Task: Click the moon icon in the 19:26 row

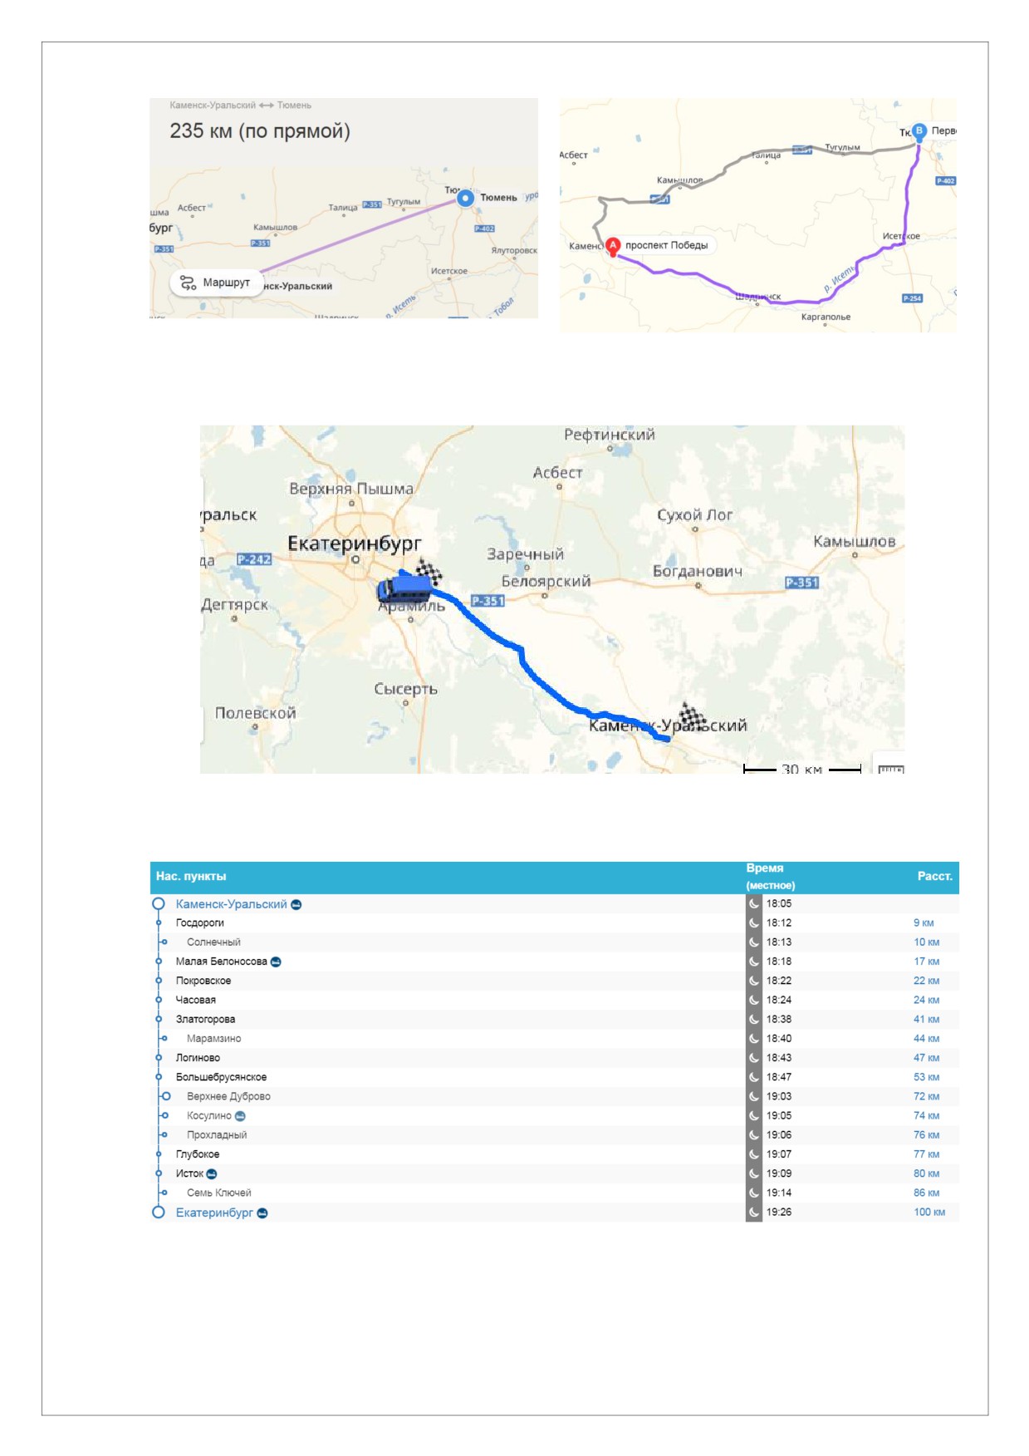Action: click(x=754, y=1213)
